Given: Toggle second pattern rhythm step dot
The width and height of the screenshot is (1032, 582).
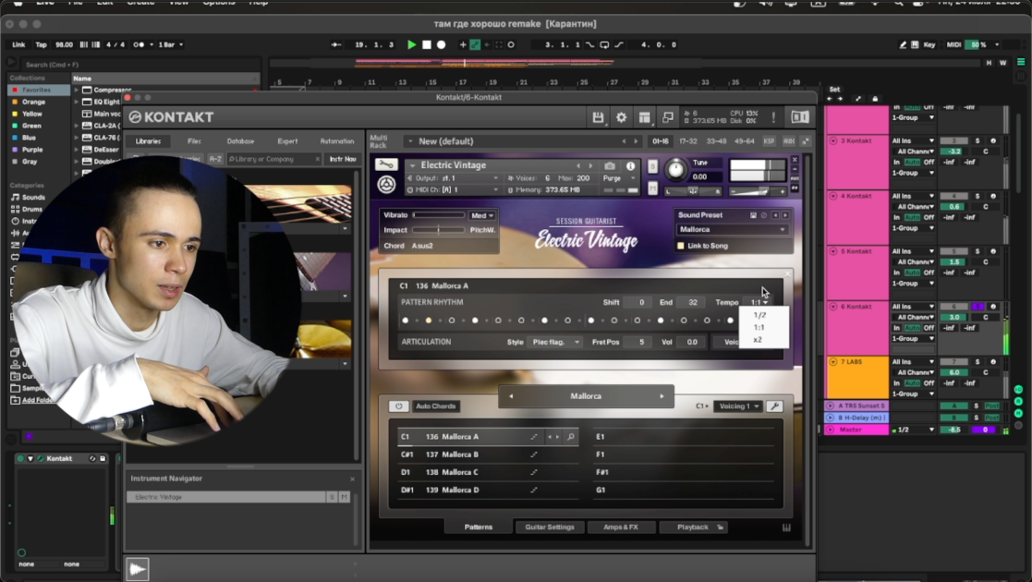Looking at the screenshot, I should pos(429,321).
